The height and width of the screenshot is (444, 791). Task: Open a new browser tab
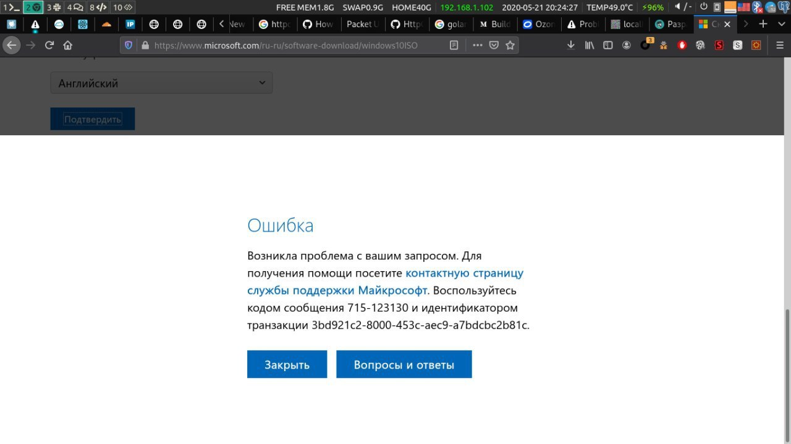click(763, 24)
